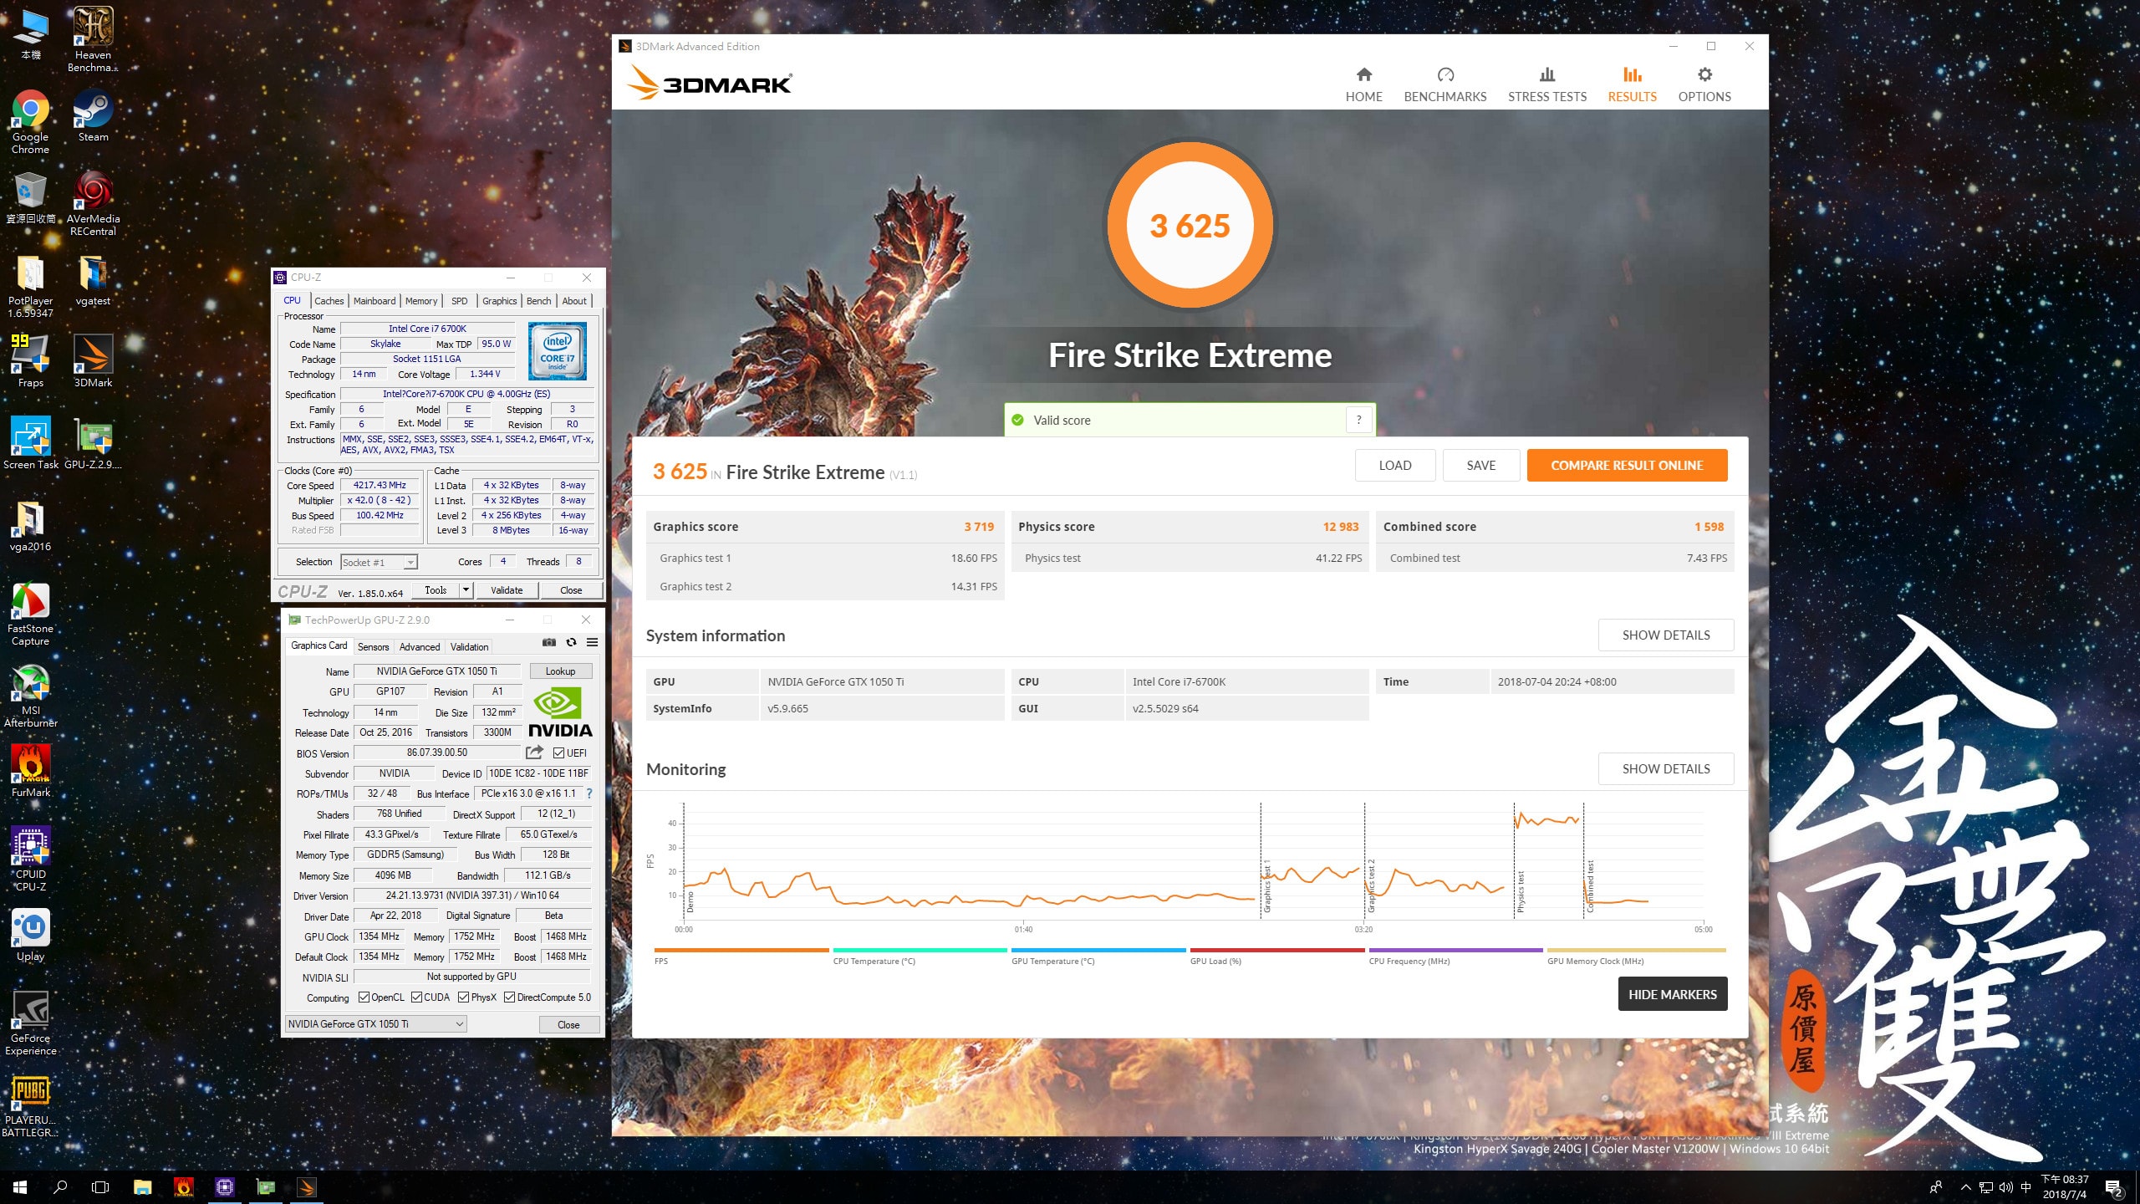
Task: Open the Windows Start menu
Action: 20,1186
